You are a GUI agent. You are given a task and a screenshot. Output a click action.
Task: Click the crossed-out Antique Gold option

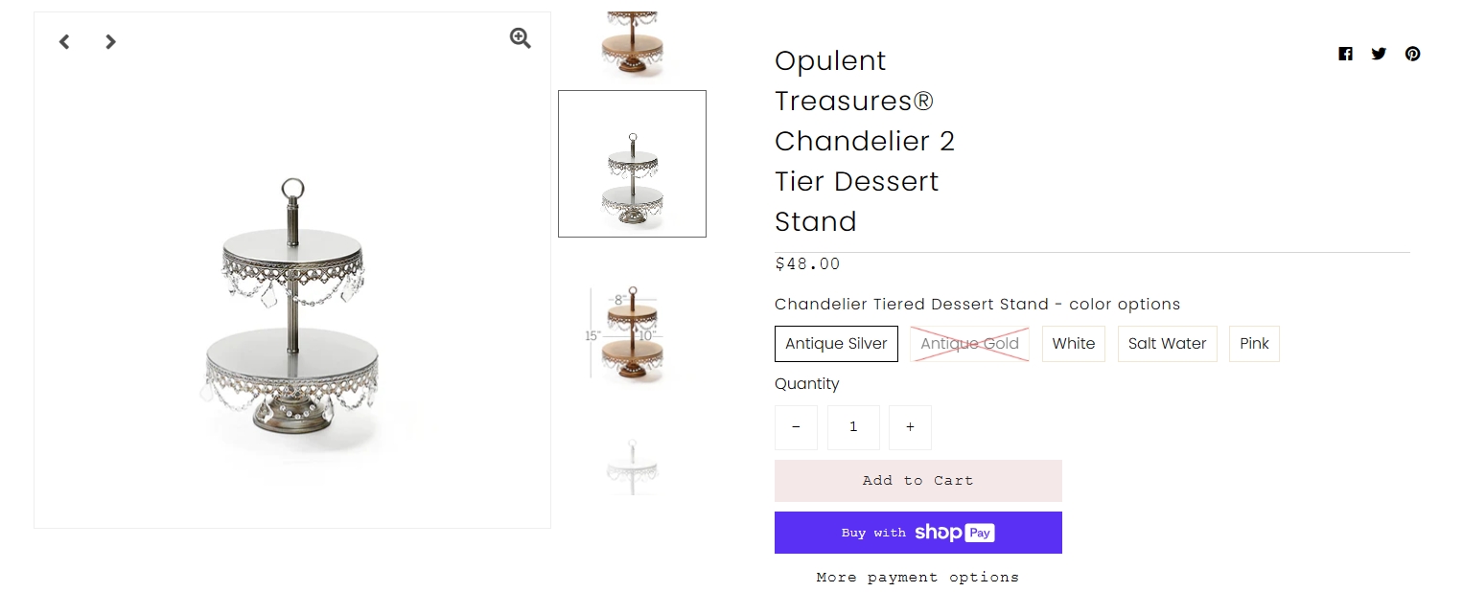pyautogui.click(x=969, y=344)
